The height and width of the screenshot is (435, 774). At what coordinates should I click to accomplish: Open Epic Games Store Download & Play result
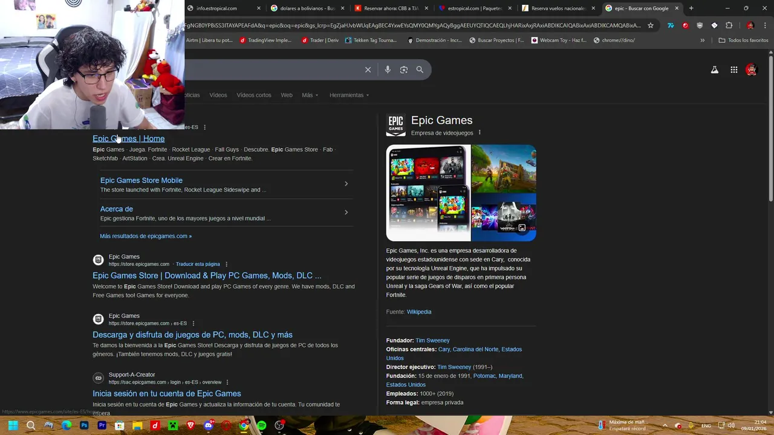pyautogui.click(x=207, y=275)
